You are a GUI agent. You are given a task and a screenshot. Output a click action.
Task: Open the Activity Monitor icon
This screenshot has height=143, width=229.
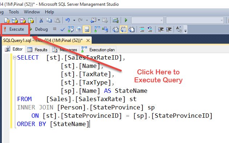pos(115,20)
